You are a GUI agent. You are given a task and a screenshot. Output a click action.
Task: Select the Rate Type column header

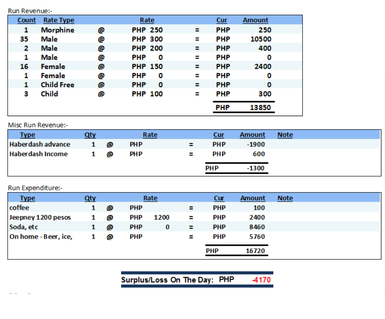click(x=58, y=20)
